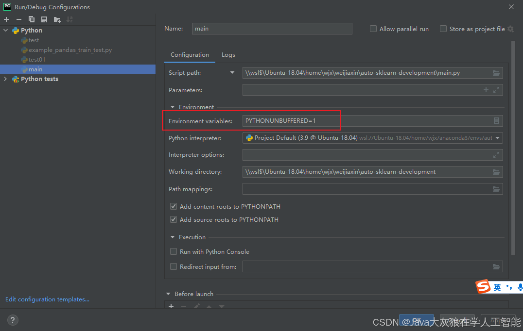
Task: Disable Add content roots to PYTHONPATH
Action: point(174,206)
